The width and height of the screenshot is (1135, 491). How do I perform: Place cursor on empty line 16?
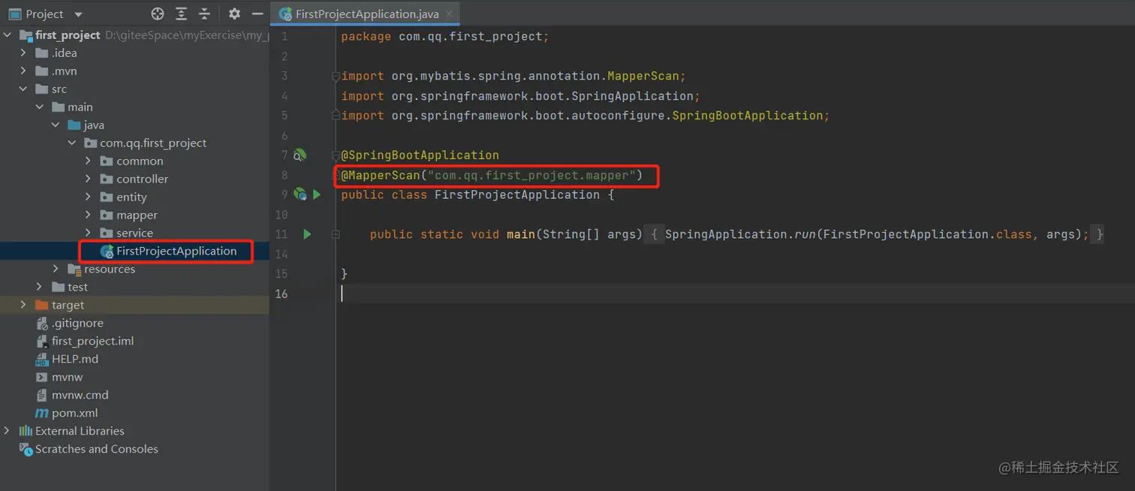pos(736,294)
